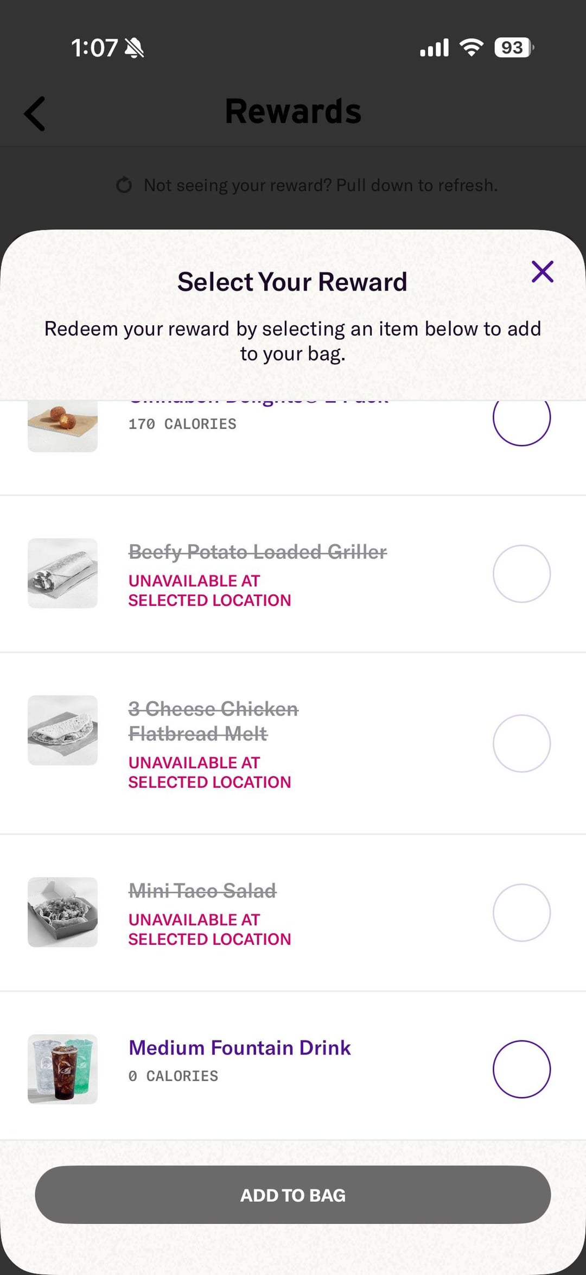
Task: Tap the Wi-Fi icon in status bar
Action: pos(472,48)
